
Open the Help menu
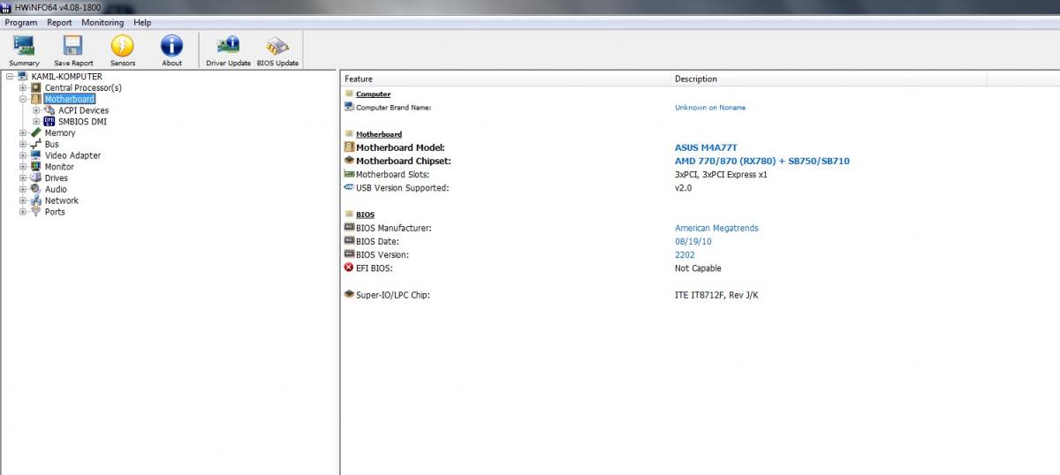coord(142,22)
